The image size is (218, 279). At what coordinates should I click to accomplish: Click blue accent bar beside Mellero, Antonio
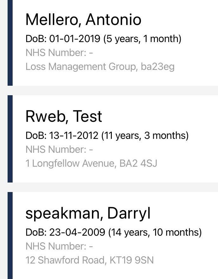point(10,43)
